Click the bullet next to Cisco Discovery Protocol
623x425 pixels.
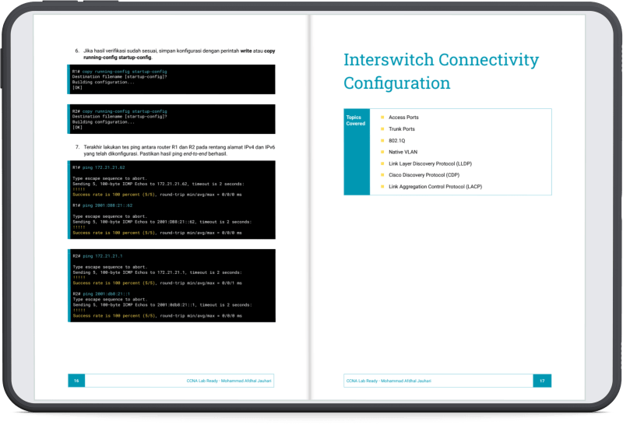382,176
